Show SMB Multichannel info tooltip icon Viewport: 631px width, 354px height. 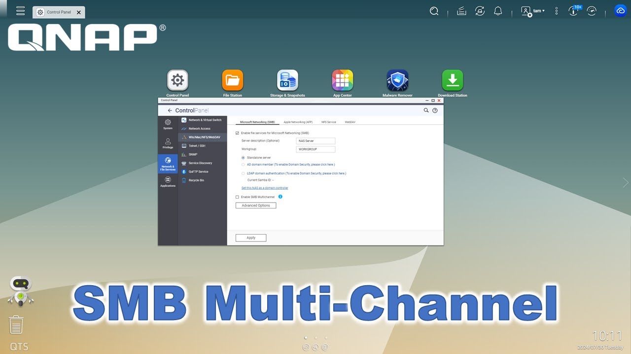[x=280, y=197]
